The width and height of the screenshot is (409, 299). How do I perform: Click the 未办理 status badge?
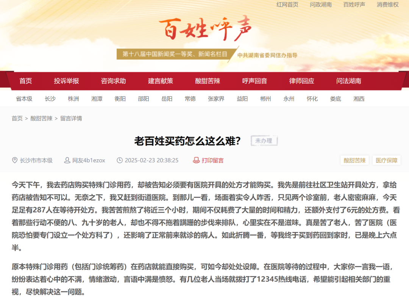click(264, 140)
